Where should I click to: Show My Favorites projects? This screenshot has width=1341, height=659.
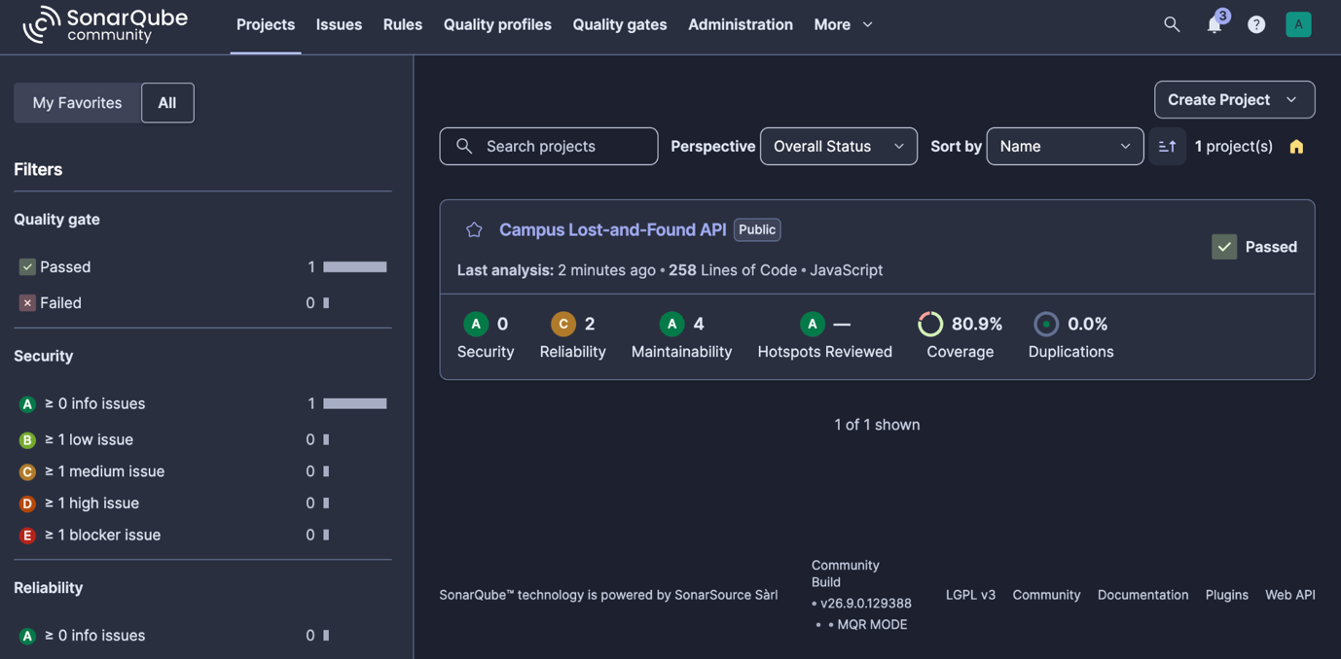pos(77,103)
